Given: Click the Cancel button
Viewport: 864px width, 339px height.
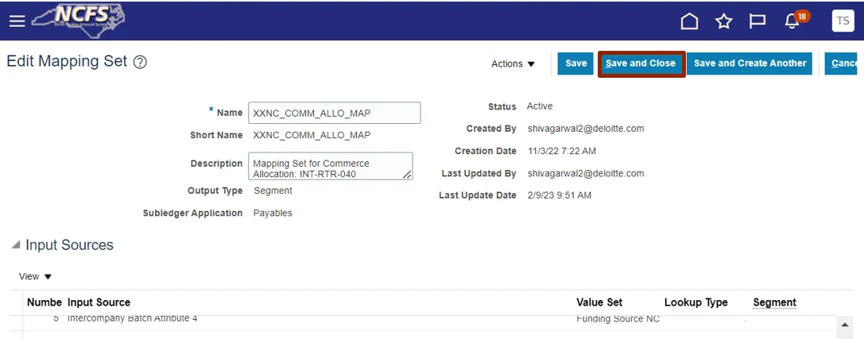Looking at the screenshot, I should pyautogui.click(x=843, y=64).
